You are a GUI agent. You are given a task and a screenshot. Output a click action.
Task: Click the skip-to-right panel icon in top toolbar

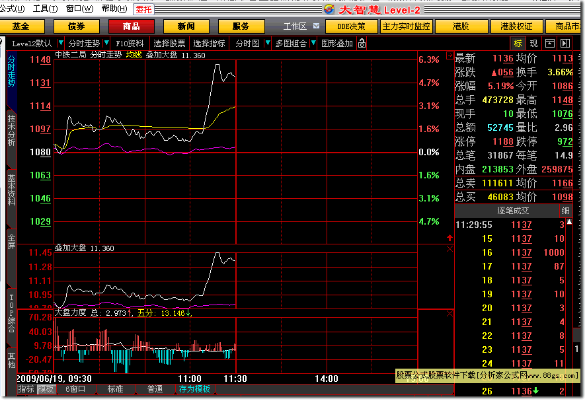click(565, 44)
